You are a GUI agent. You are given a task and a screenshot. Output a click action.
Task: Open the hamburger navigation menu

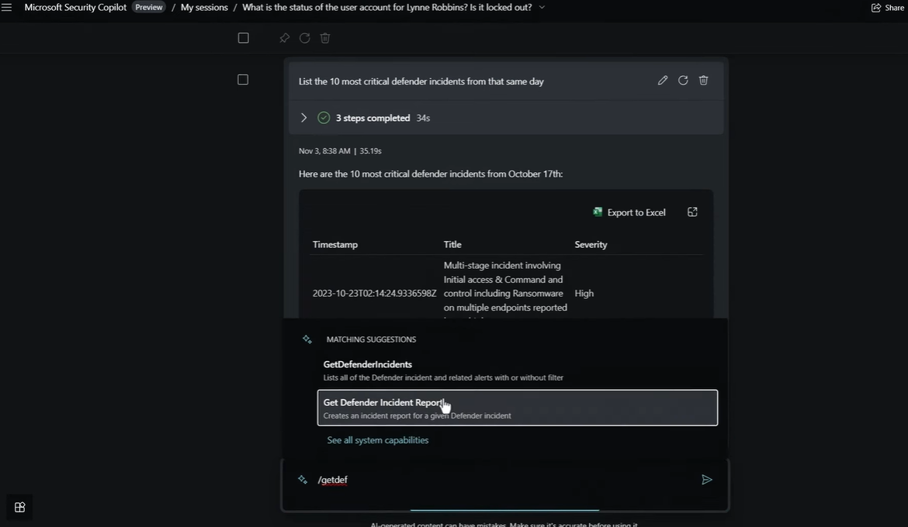(7, 7)
